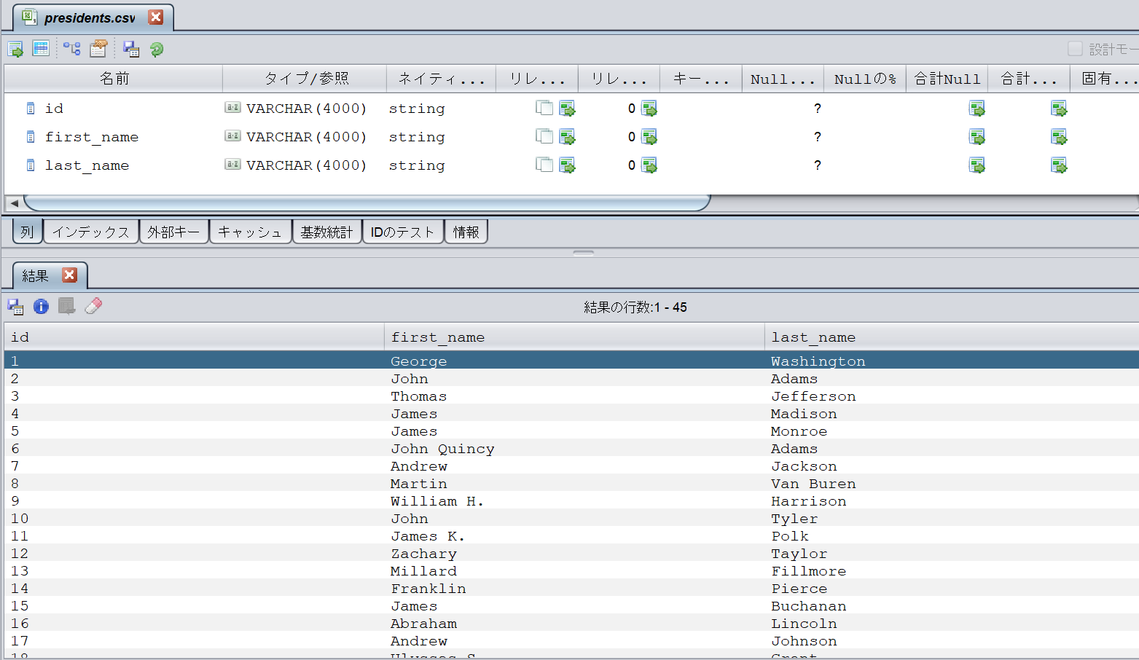Screen dimensions: 1139x660
Task: Click the 合計... column run icon in last_name row
Action: point(1059,165)
